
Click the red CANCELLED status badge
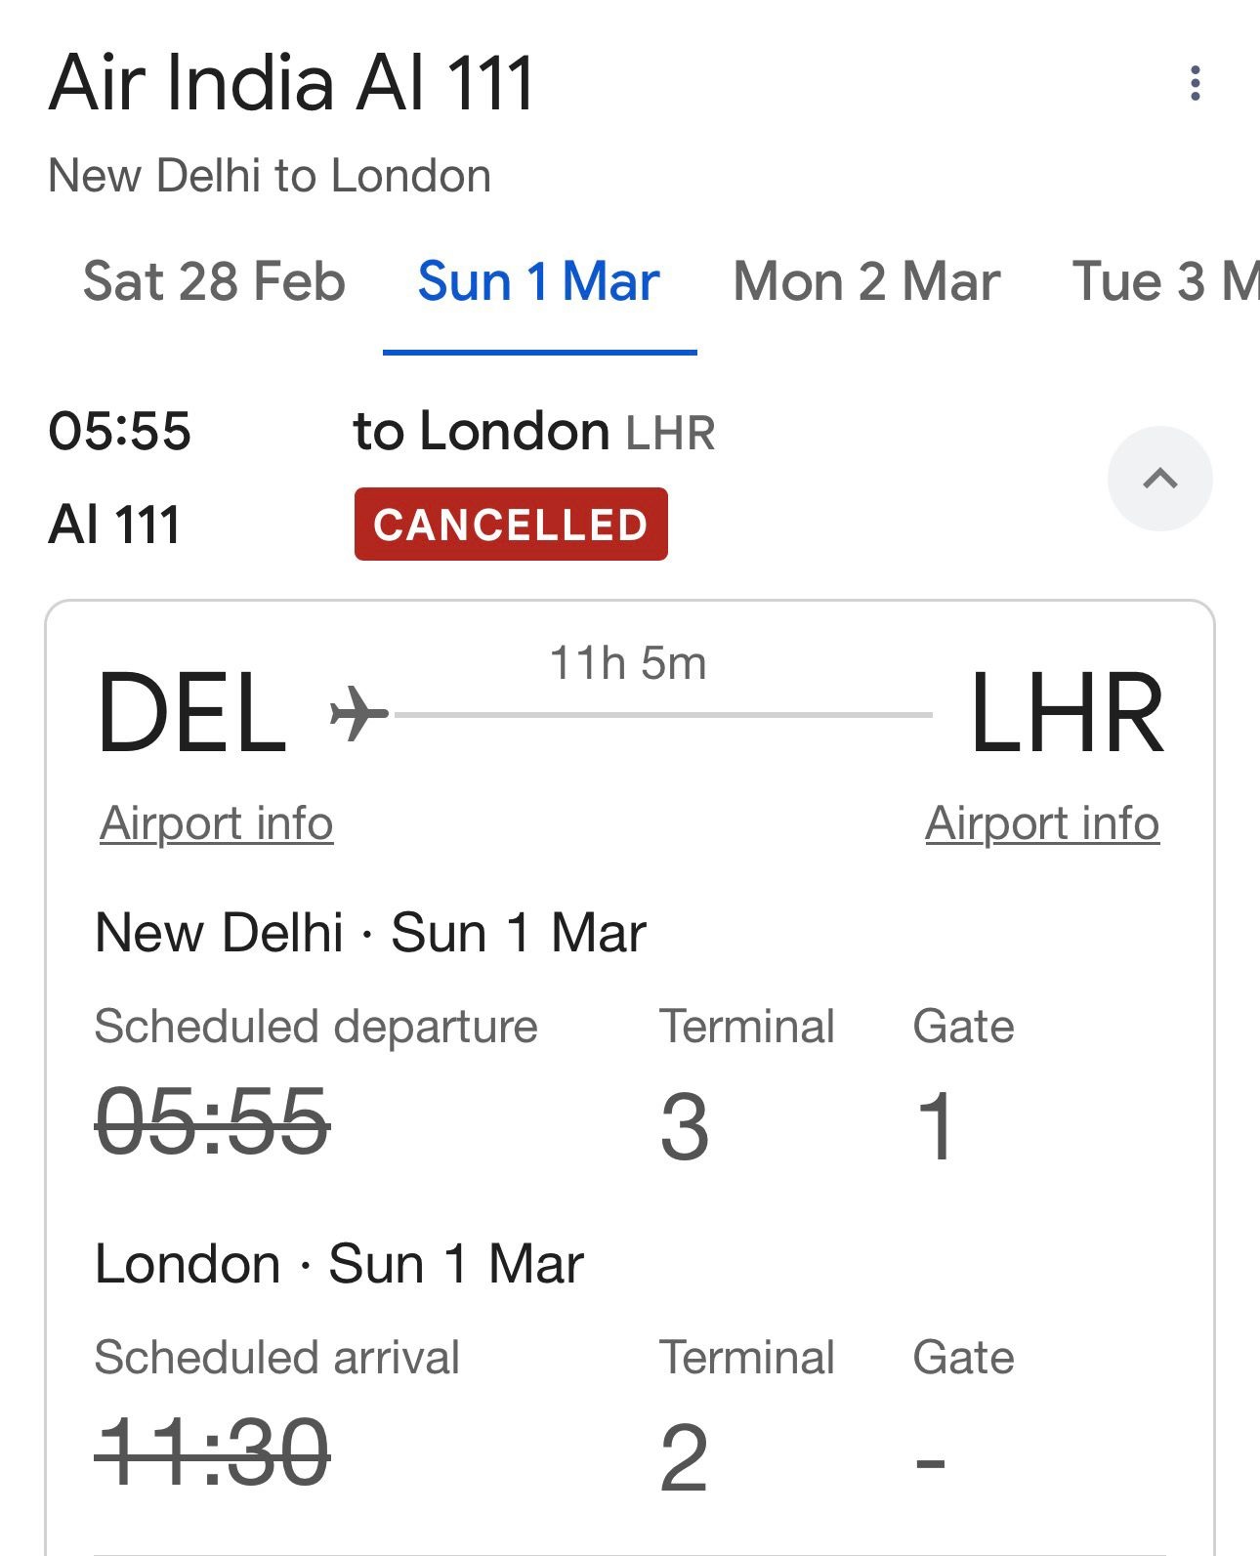511,525
